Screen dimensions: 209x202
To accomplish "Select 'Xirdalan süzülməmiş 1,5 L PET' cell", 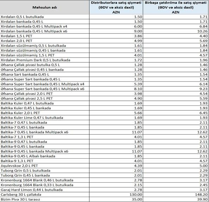I will tap(45, 55).
